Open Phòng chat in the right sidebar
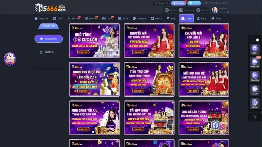262x147 pixels. tap(254, 62)
